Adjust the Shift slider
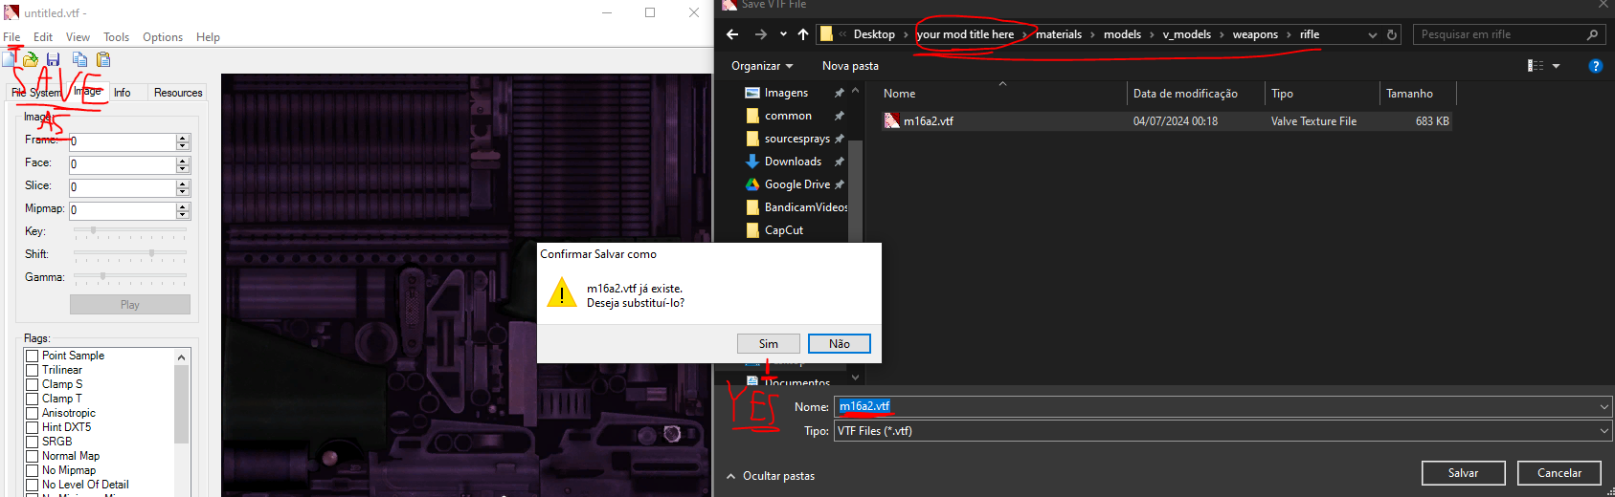The image size is (1615, 497). pos(151,253)
